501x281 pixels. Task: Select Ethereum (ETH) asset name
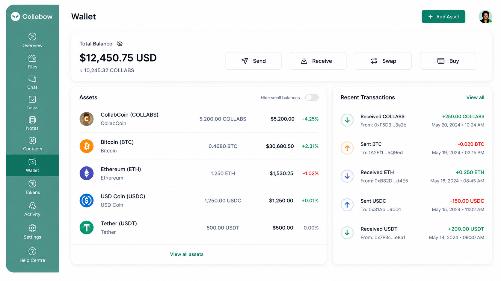click(x=121, y=169)
